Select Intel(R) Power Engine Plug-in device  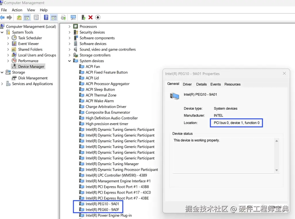(109, 216)
